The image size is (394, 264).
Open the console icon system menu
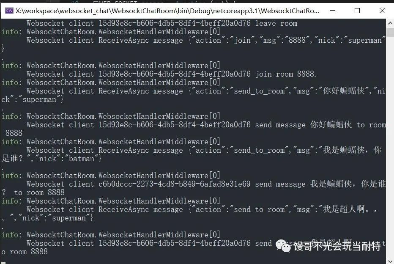tap(9, 11)
